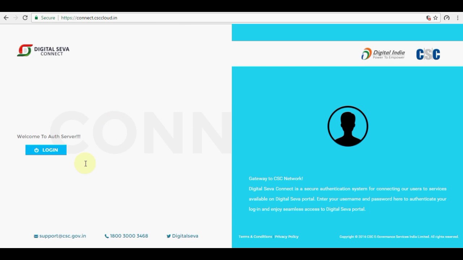Click the user avatar silhouette icon
This screenshot has height=260, width=463.
point(348,126)
